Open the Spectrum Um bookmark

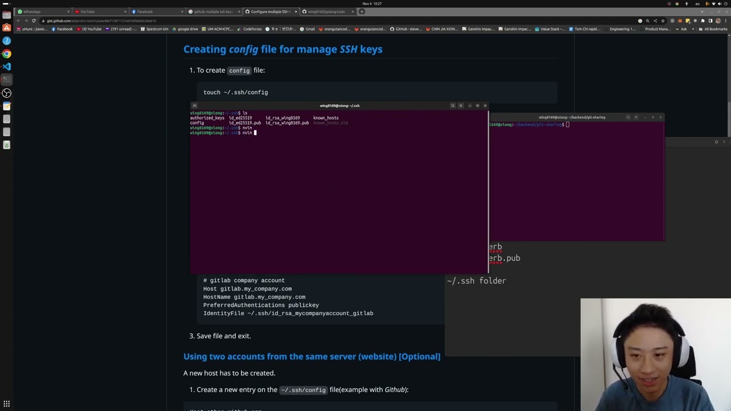[x=155, y=29]
